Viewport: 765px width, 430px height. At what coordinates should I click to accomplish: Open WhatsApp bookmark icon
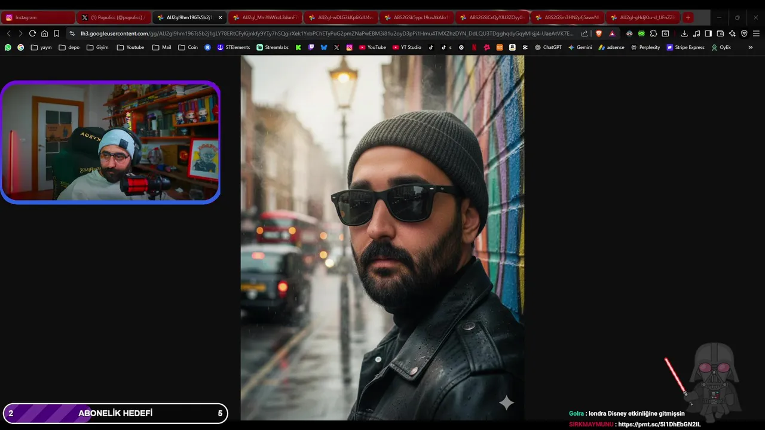pyautogui.click(x=8, y=47)
